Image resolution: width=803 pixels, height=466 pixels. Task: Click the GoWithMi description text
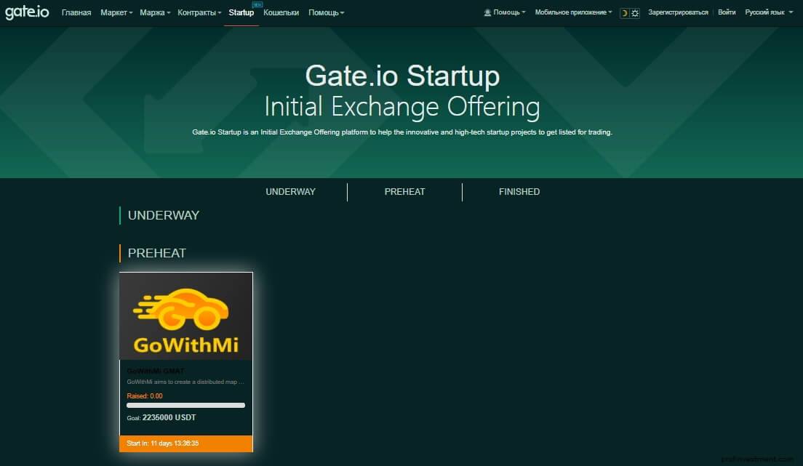pos(185,382)
